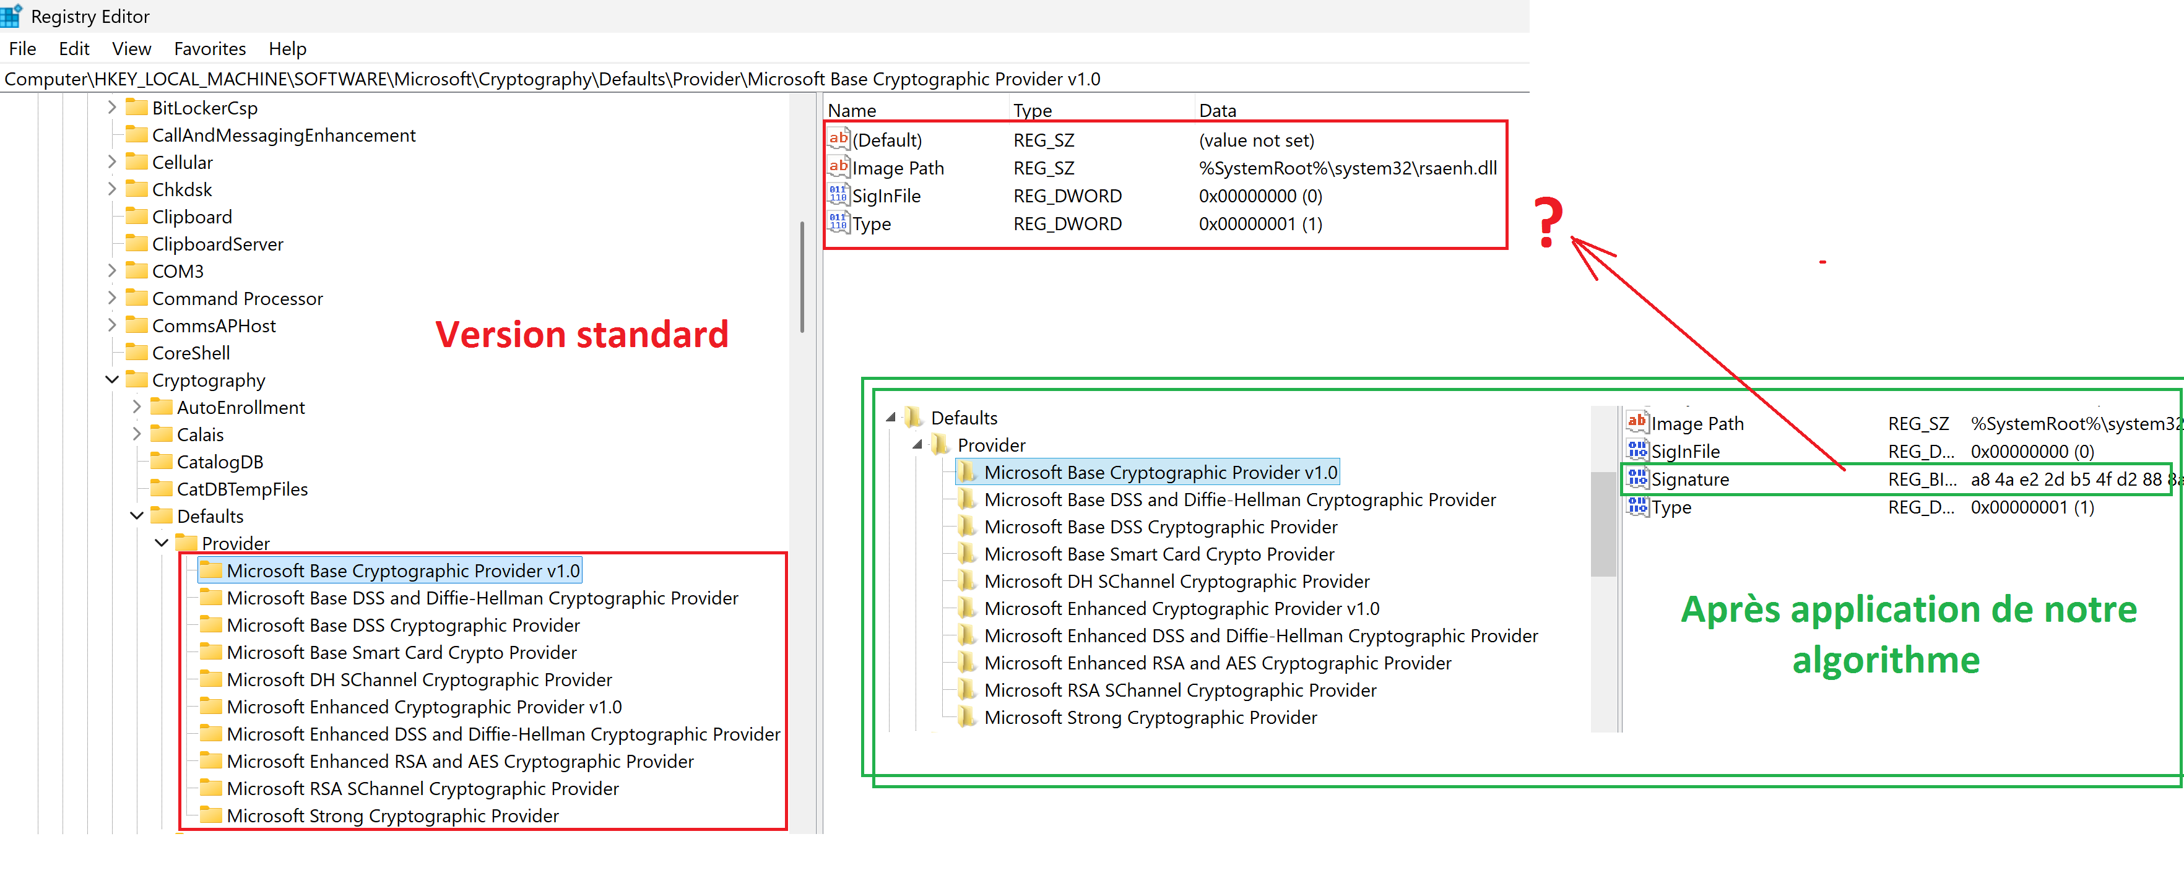The width and height of the screenshot is (2184, 886).
Task: Select Microsoft Base DSS Cryptographic Provider in main tree
Action: coord(403,625)
